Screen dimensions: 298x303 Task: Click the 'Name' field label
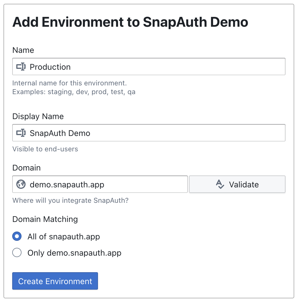(23, 50)
